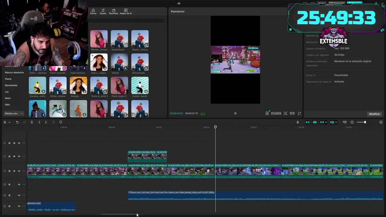
Task: Open the select tool mode dropdown
Action: pos(9,122)
